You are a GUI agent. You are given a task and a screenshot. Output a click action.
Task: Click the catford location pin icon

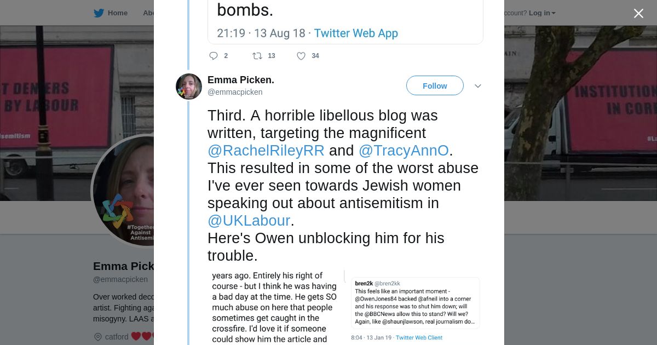pos(98,337)
